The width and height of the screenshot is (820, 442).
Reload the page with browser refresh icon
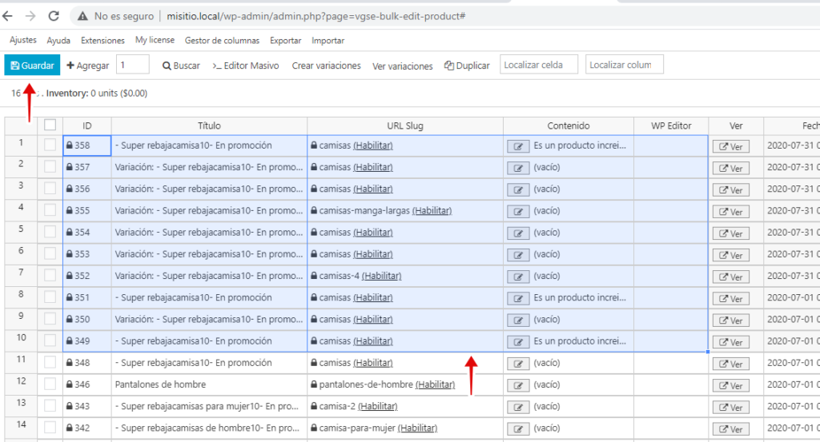(54, 16)
